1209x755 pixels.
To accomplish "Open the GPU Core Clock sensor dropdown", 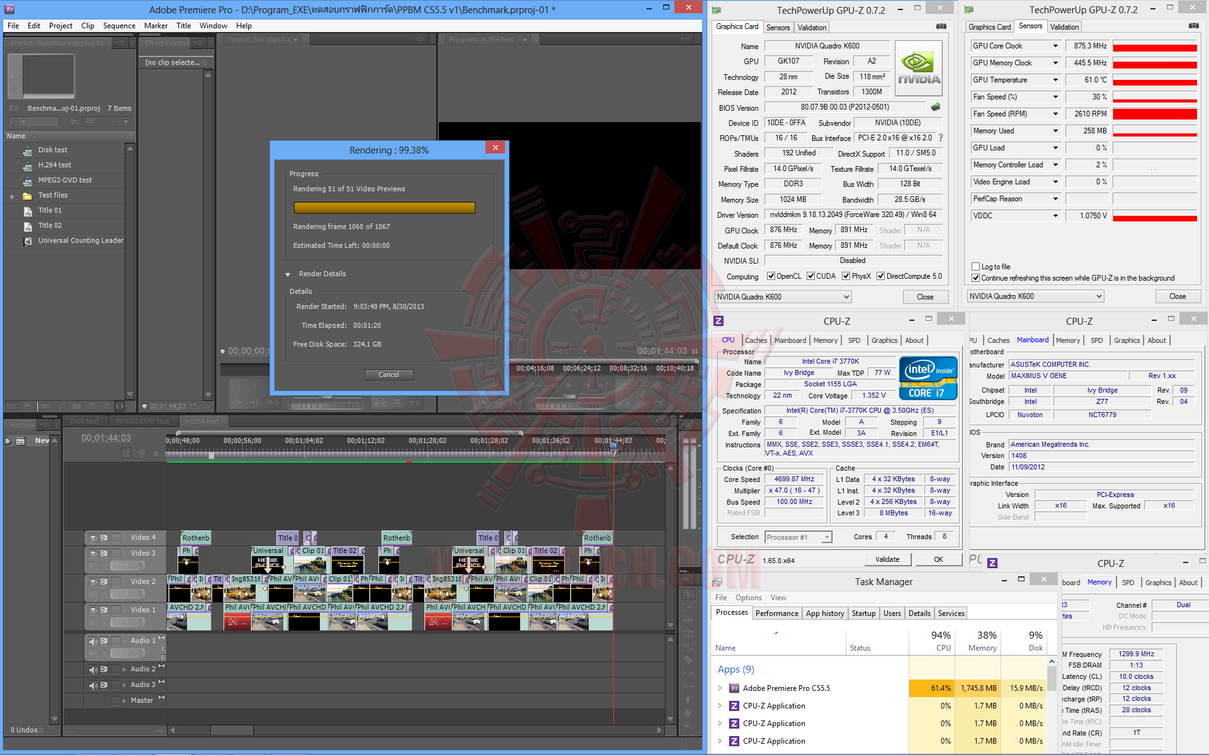I will click(1055, 46).
